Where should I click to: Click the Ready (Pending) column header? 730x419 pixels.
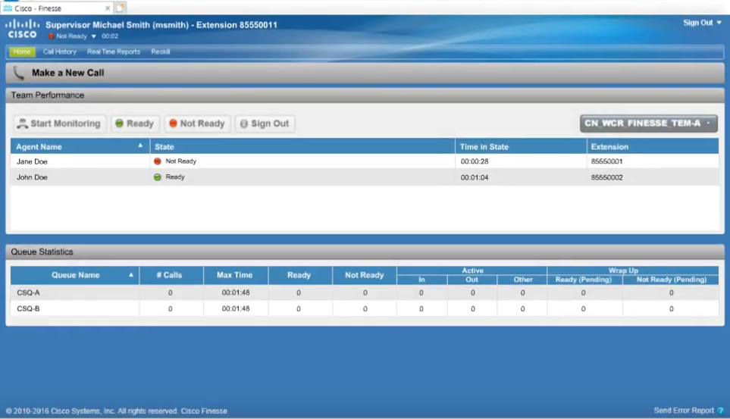click(x=584, y=280)
